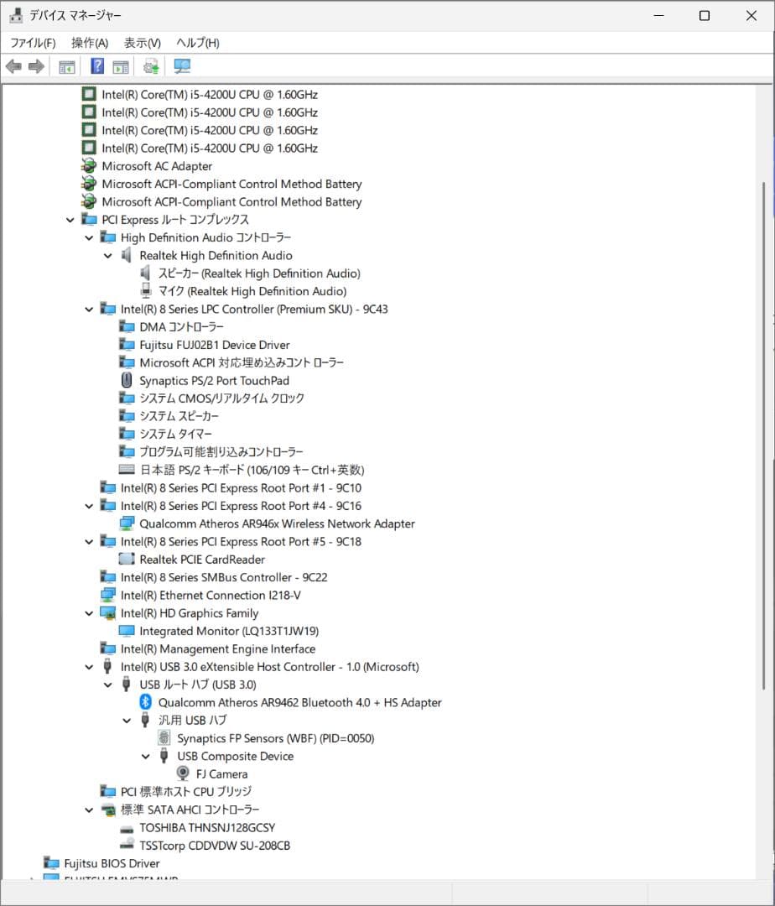Click the microphone icon of マイク (Realtek)
Viewport: 775px width, 906px height.
[146, 290]
